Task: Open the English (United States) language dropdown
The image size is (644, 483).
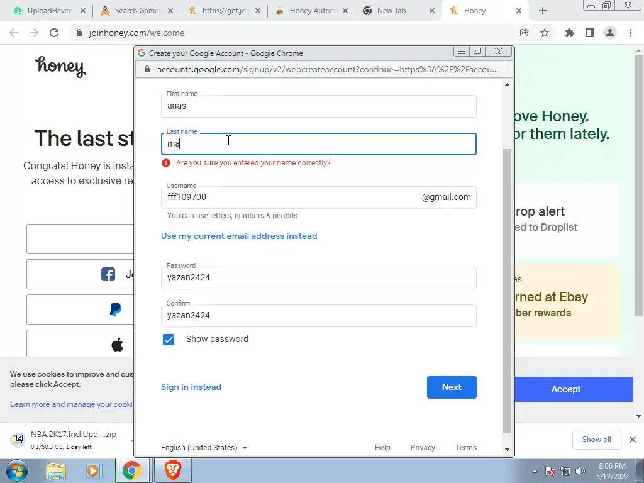Action: pos(204,448)
